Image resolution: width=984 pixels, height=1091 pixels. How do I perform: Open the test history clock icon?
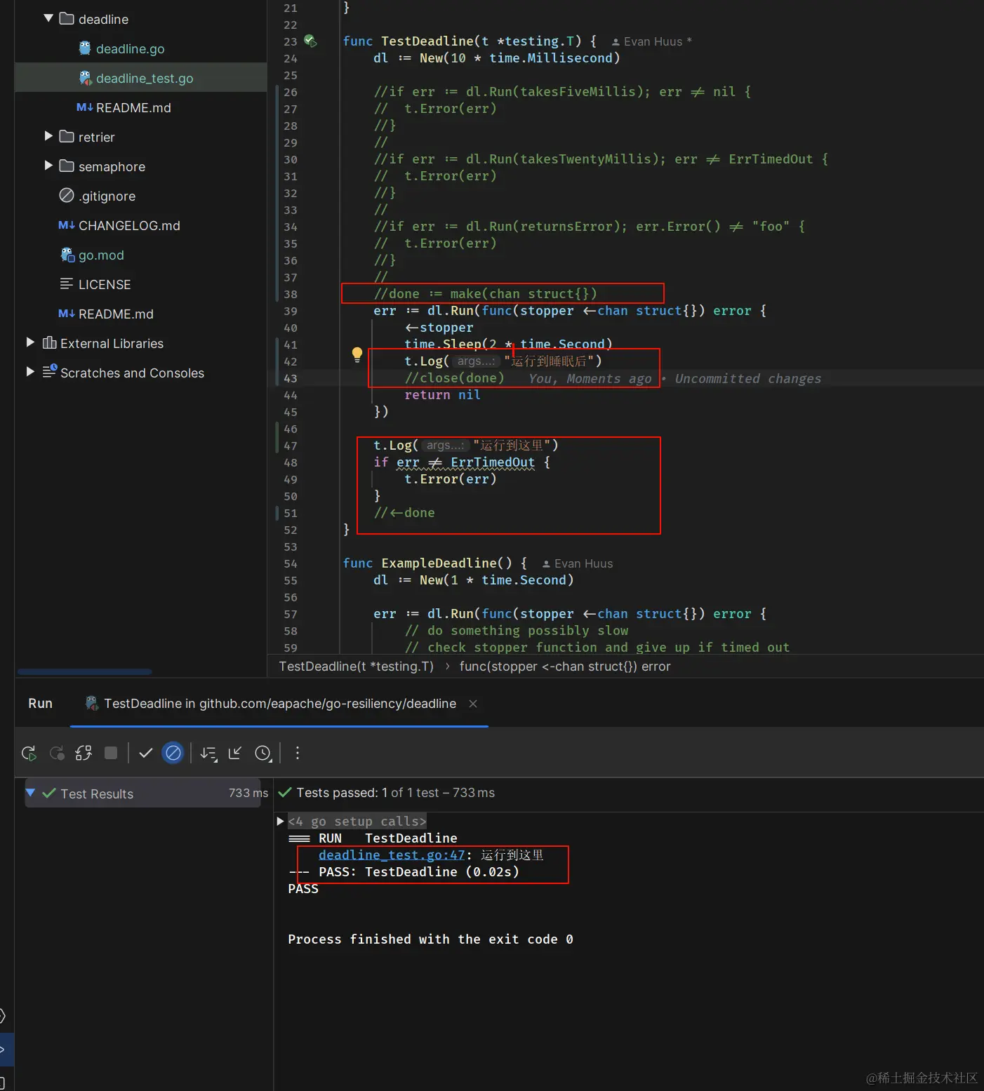tap(263, 754)
